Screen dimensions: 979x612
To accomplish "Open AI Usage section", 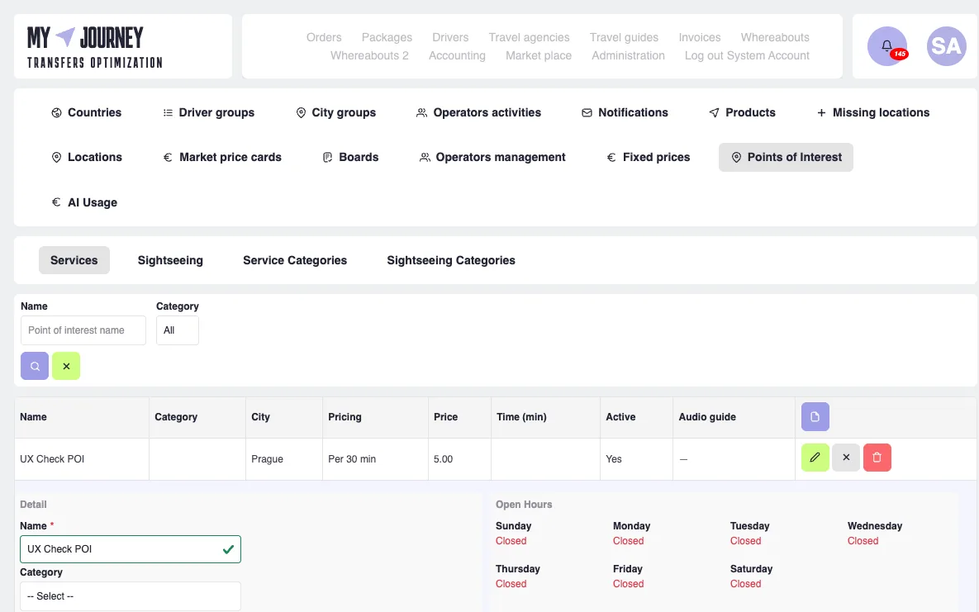I will 84,202.
